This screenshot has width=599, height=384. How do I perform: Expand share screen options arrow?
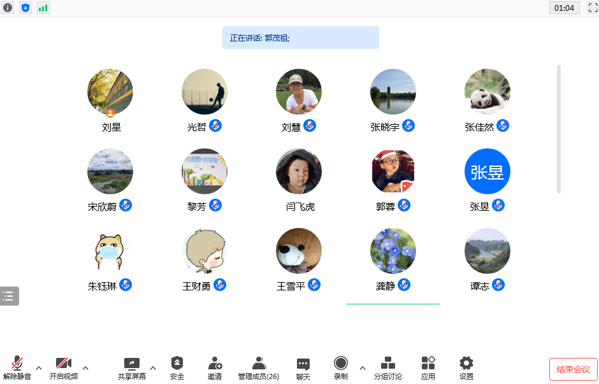click(153, 368)
